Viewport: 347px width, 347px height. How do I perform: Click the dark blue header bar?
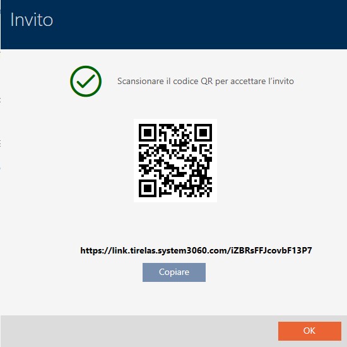point(173,25)
